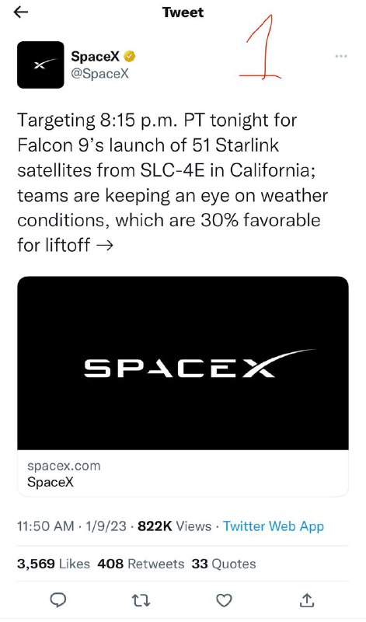This screenshot has height=622, width=366.
Task: Open Twitter Web App source link
Action: point(274,526)
